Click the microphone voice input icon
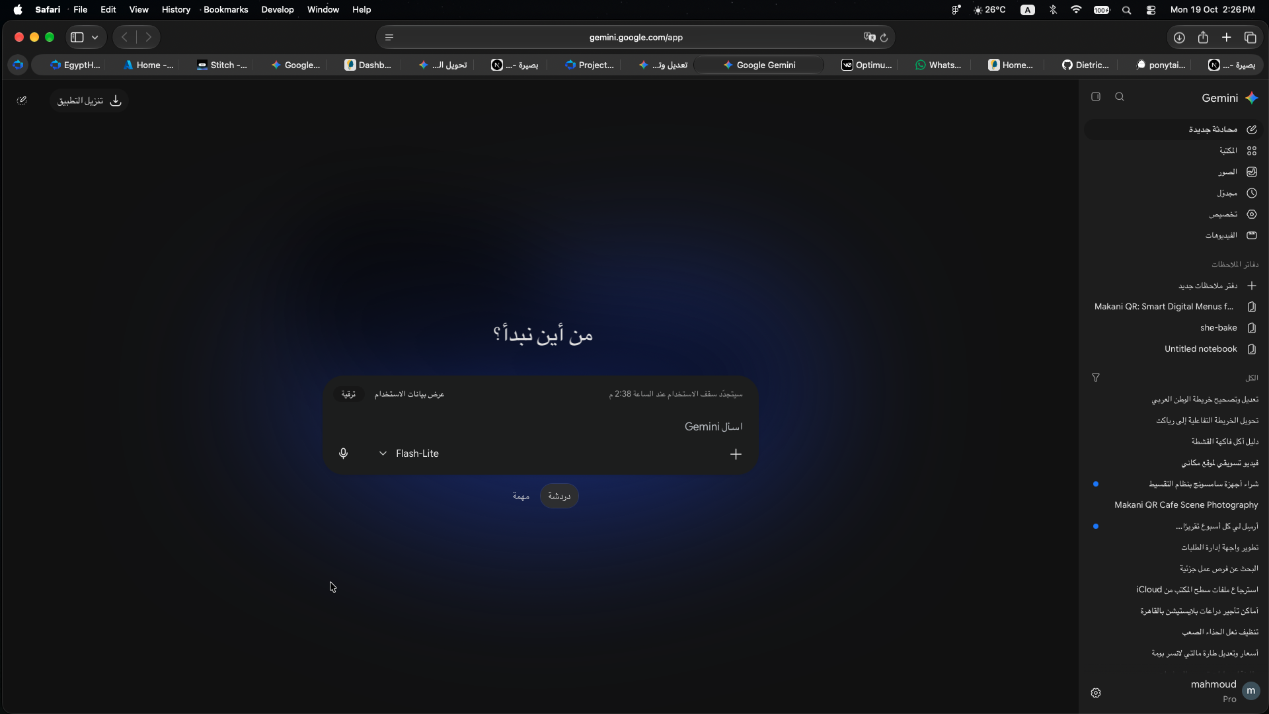Screen dimensions: 1269x714 343,454
